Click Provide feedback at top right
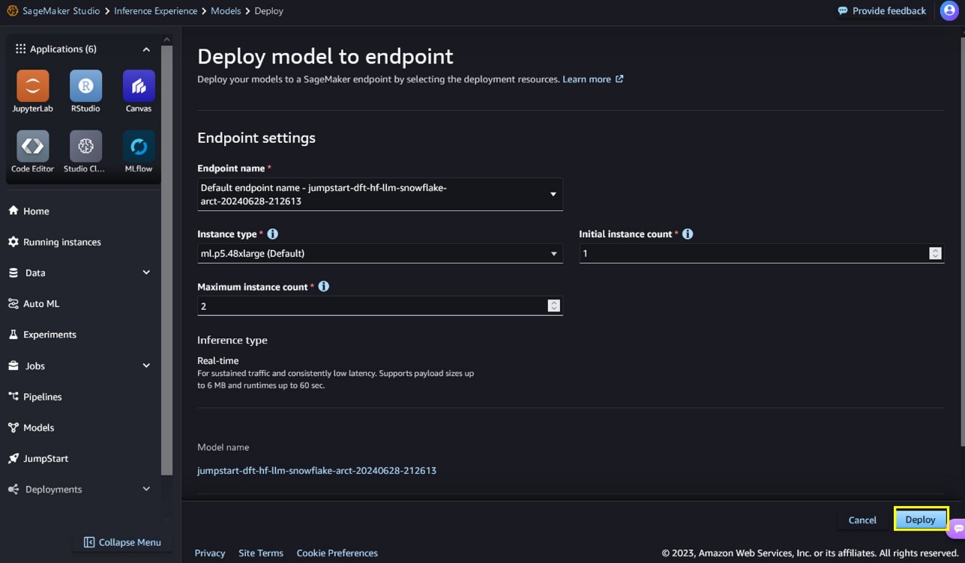This screenshot has width=965, height=563. pos(882,11)
